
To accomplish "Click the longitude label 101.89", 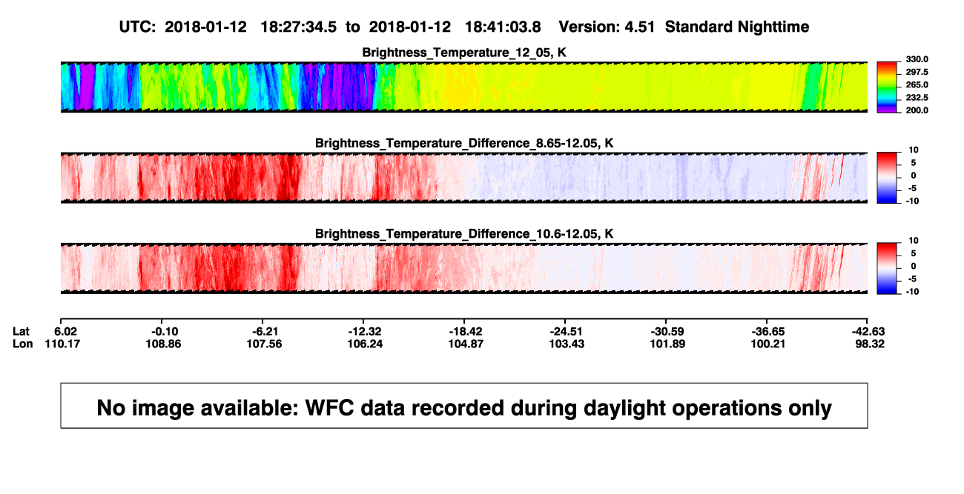I will [x=668, y=344].
